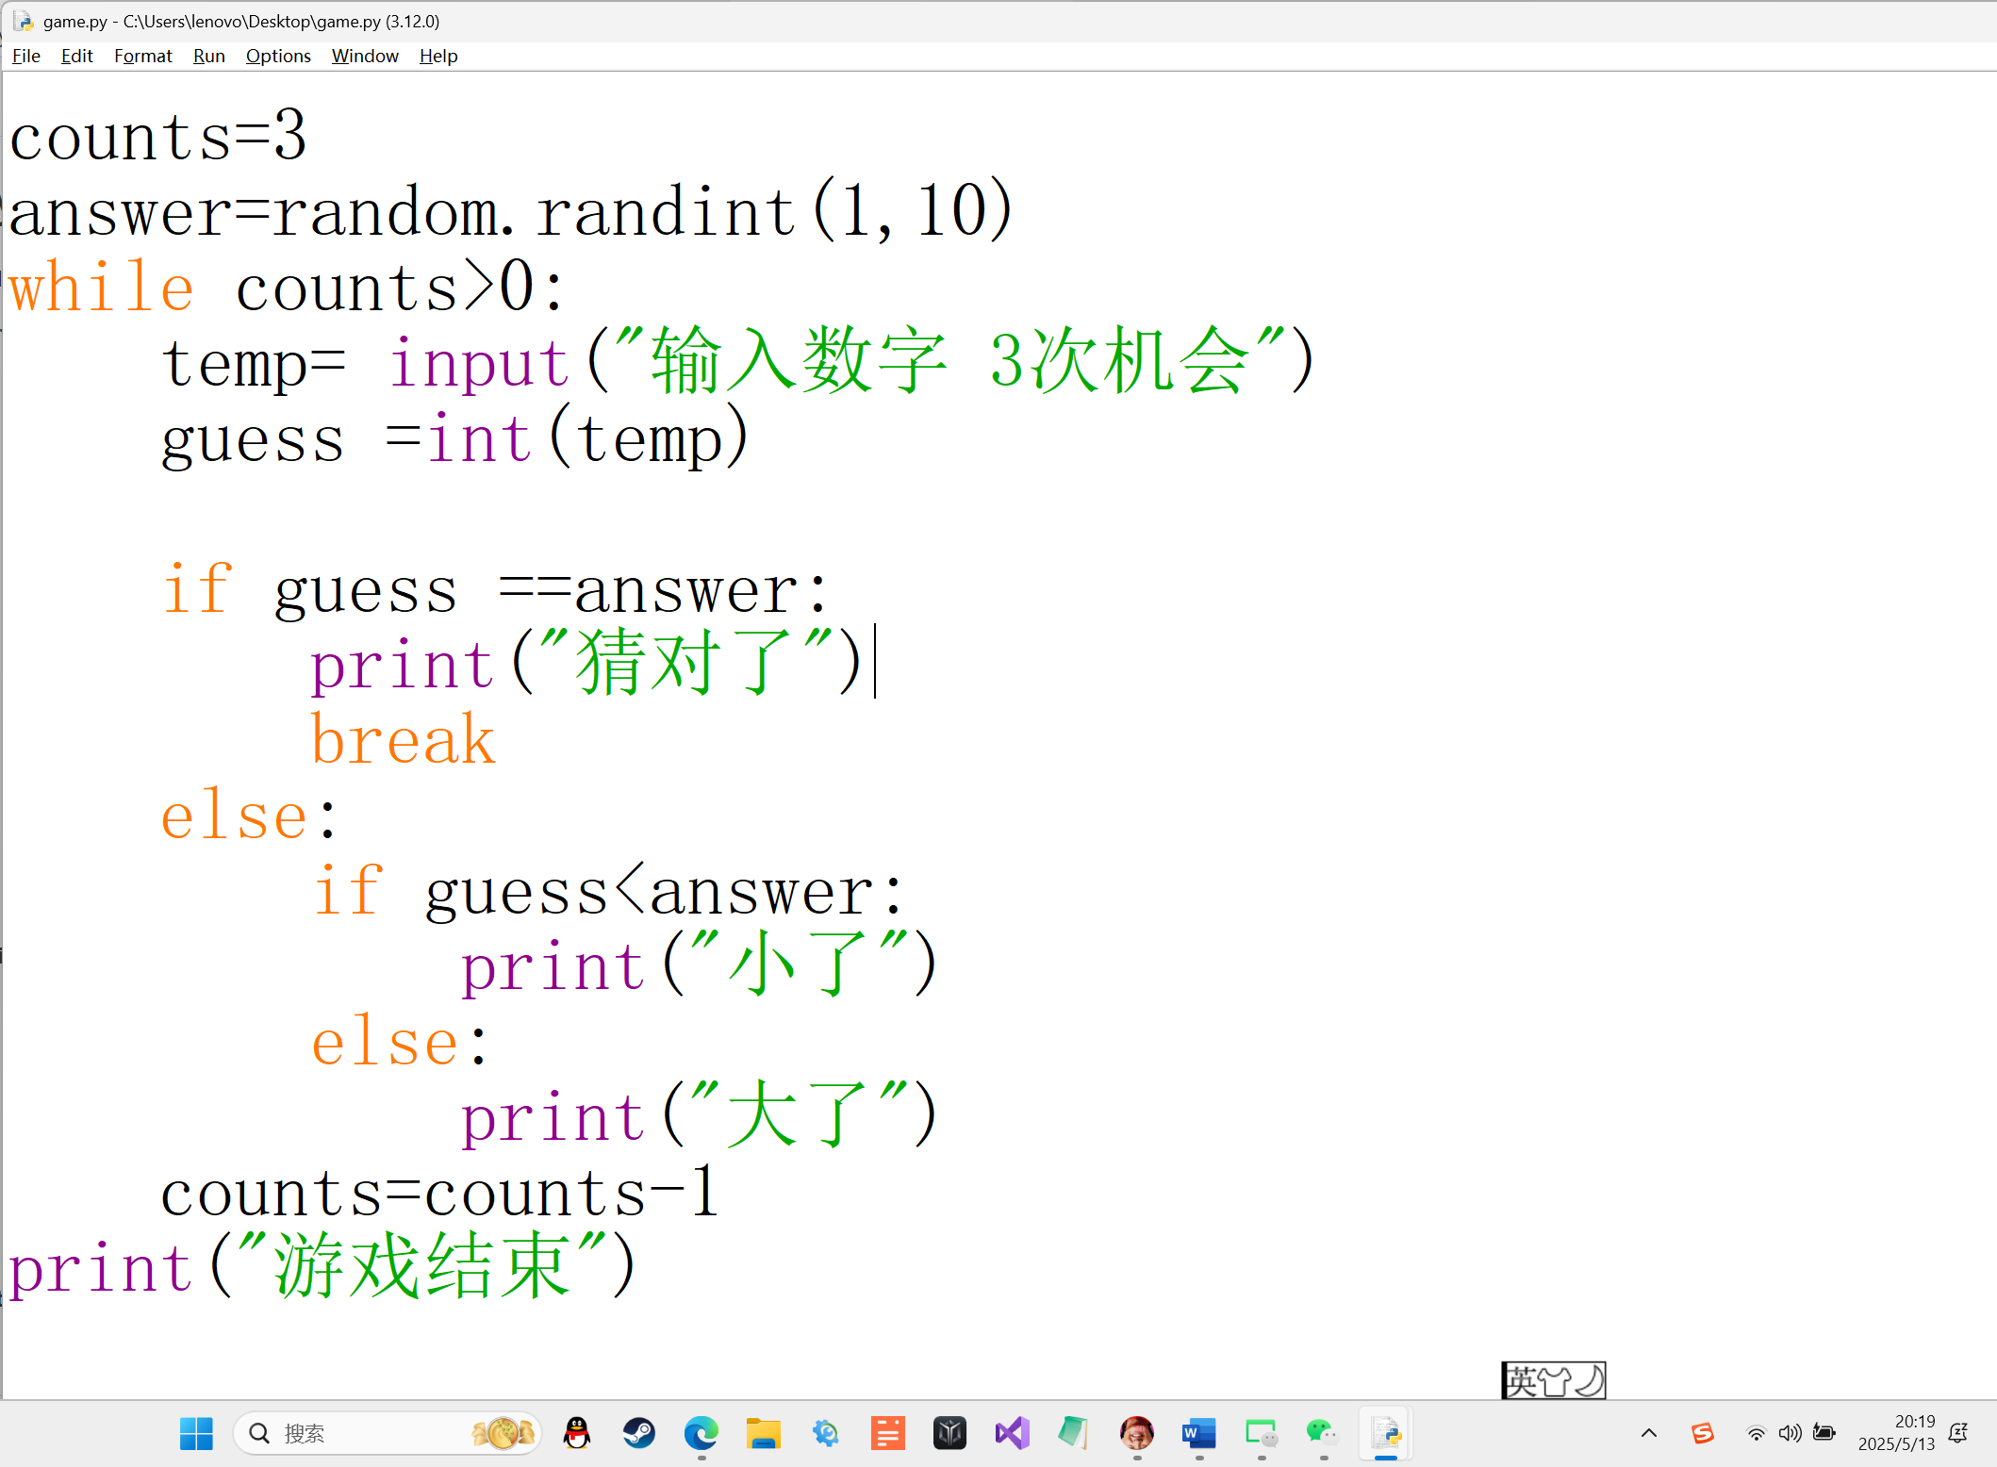
Task: Launch Steam from the taskbar
Action: (639, 1434)
